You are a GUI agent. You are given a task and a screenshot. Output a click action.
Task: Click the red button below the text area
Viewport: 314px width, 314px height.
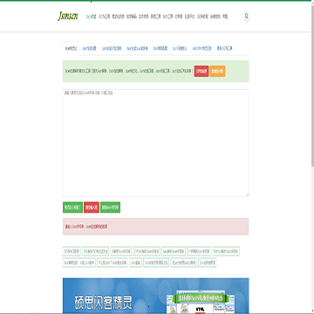coord(92,208)
